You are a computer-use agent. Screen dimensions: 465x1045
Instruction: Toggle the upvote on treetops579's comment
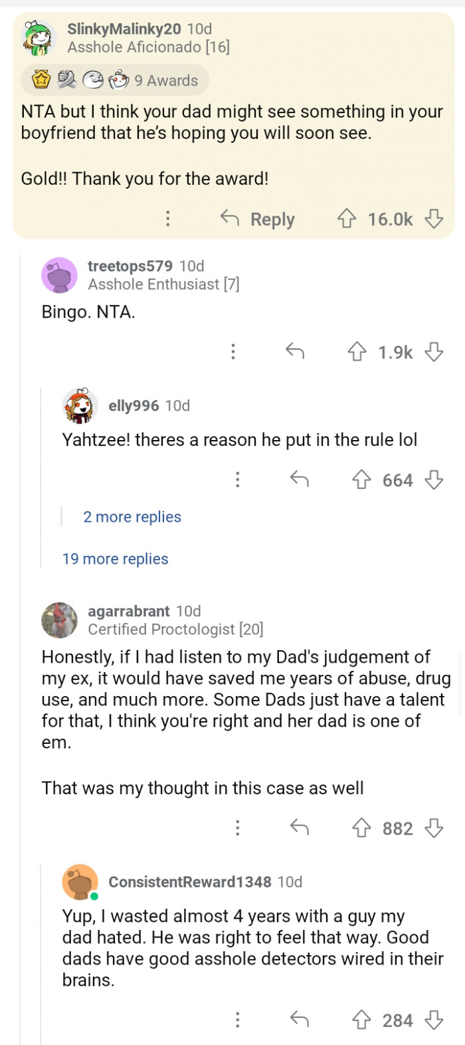[358, 352]
